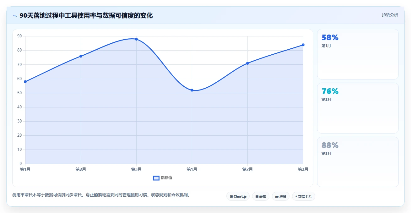Select the 数据卡片 chip
Viewport: 411px width, 213px height.
tap(303, 196)
